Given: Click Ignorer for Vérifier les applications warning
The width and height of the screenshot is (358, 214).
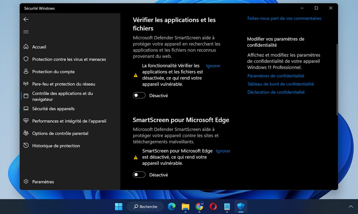Looking at the screenshot, I should 213,66.
